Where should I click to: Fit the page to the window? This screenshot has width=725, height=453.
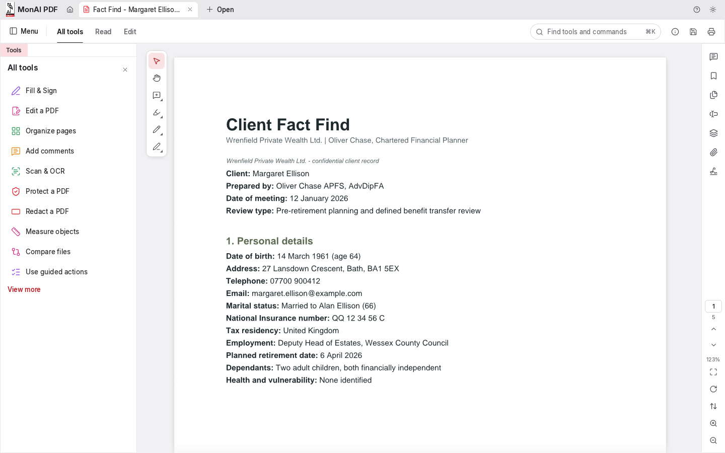pyautogui.click(x=713, y=372)
